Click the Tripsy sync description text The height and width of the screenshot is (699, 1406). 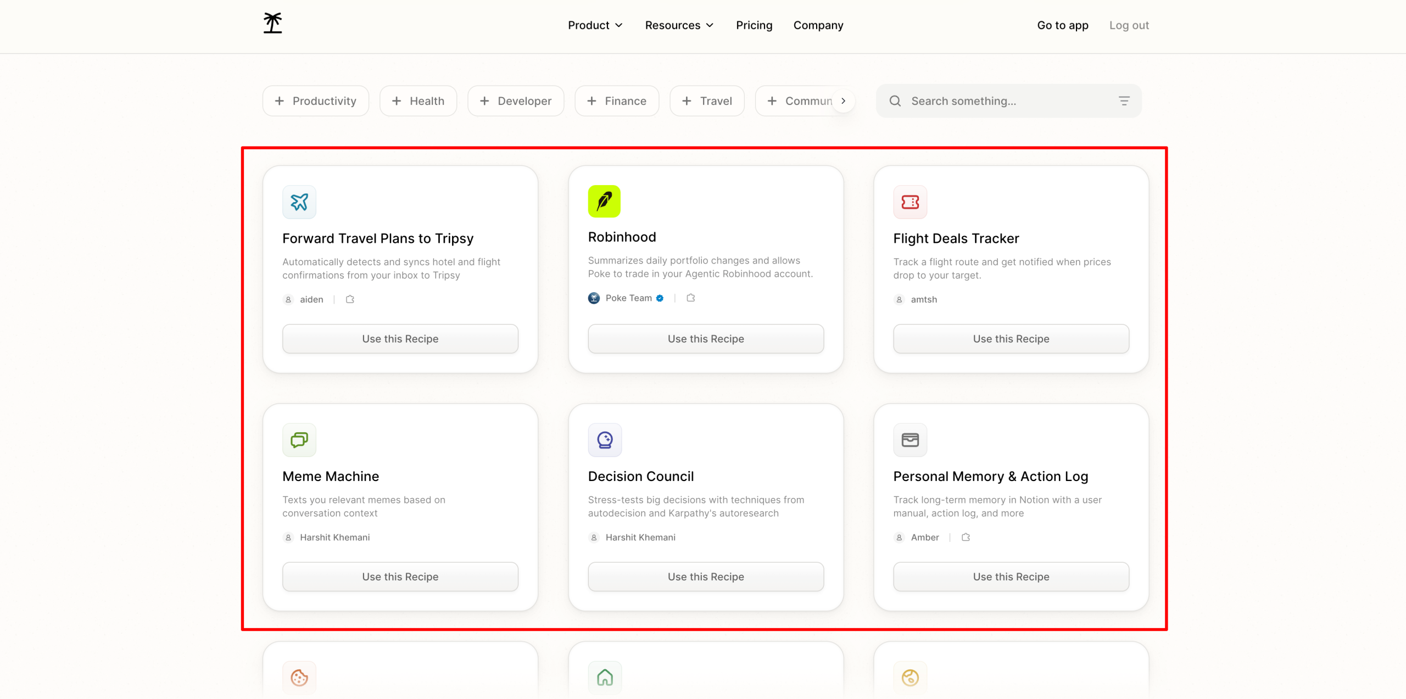click(392, 269)
